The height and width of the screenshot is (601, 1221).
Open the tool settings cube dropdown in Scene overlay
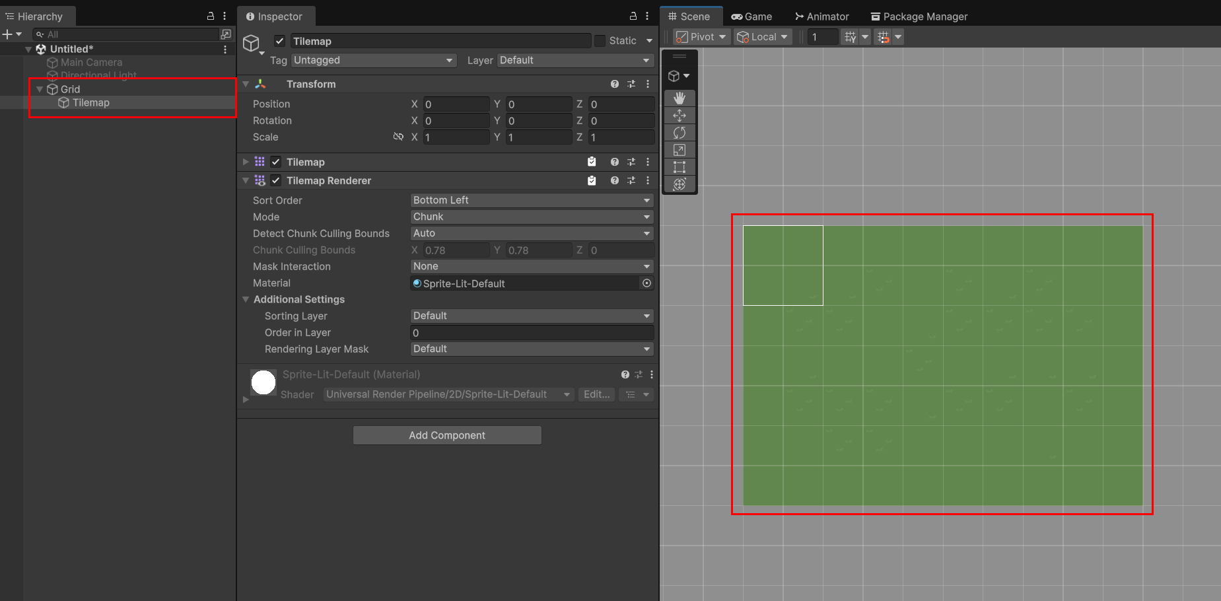point(680,76)
